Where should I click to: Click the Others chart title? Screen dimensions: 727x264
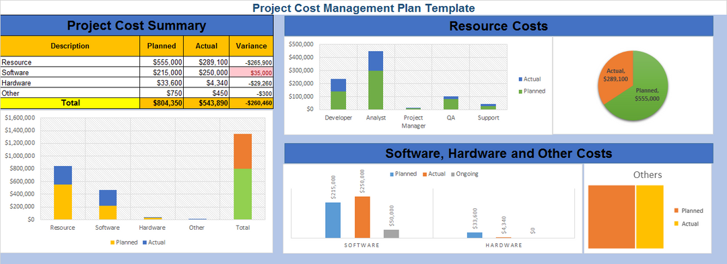648,175
